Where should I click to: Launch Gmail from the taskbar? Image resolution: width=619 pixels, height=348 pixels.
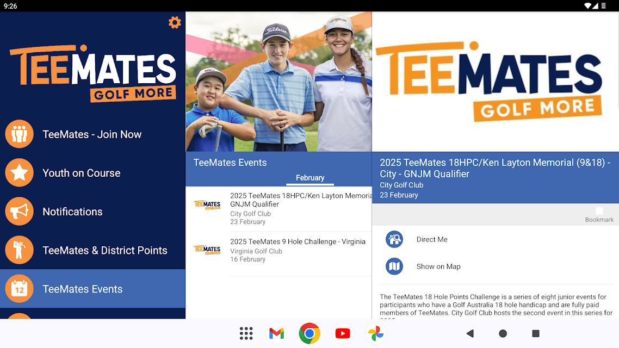[x=276, y=333]
